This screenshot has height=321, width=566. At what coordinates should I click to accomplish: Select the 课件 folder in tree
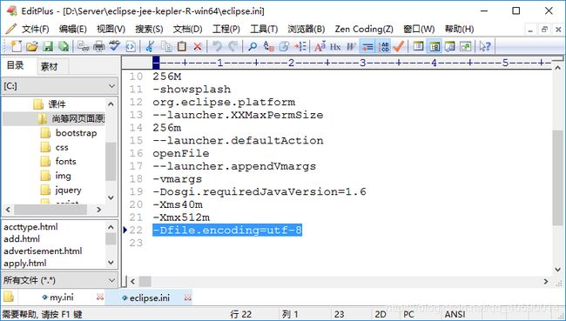coord(57,104)
